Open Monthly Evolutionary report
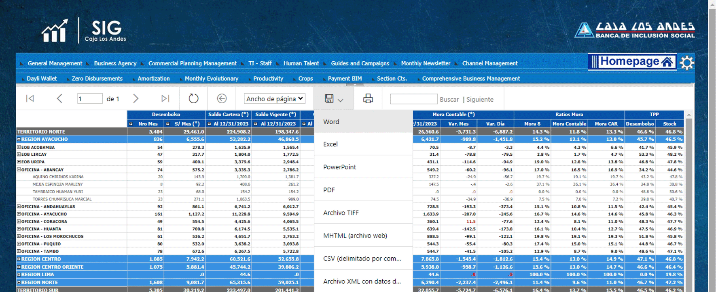Viewport: 716px width, 292px height. point(212,79)
